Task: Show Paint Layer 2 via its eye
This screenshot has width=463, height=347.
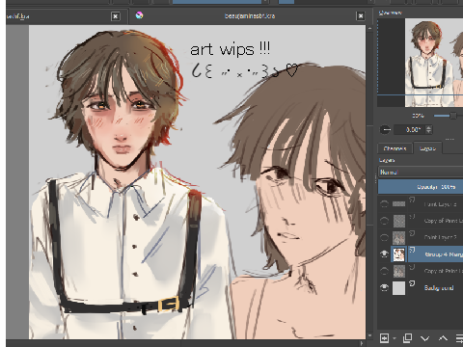Action: [384, 237]
